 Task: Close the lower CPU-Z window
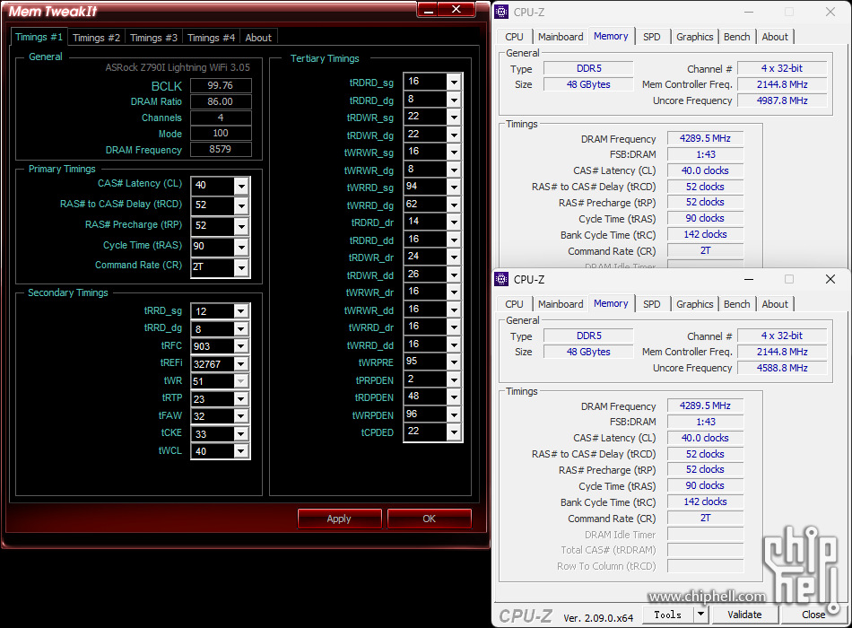pos(830,280)
